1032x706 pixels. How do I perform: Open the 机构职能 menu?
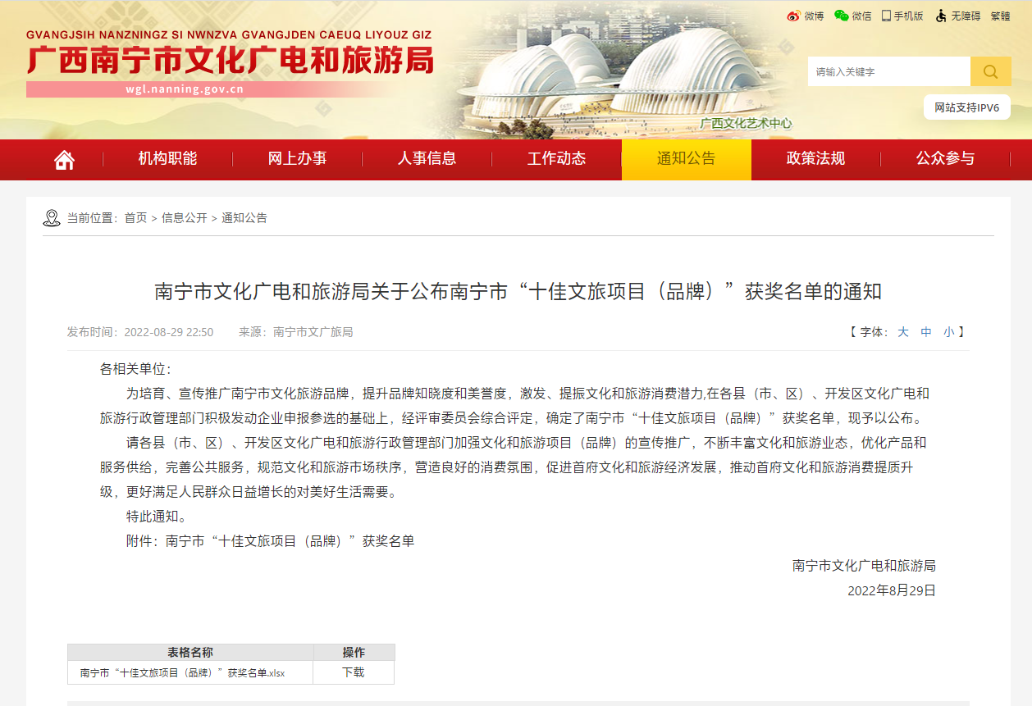[x=167, y=159]
